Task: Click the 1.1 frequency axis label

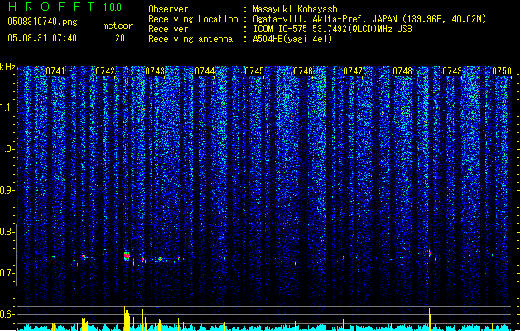Action: coord(7,108)
